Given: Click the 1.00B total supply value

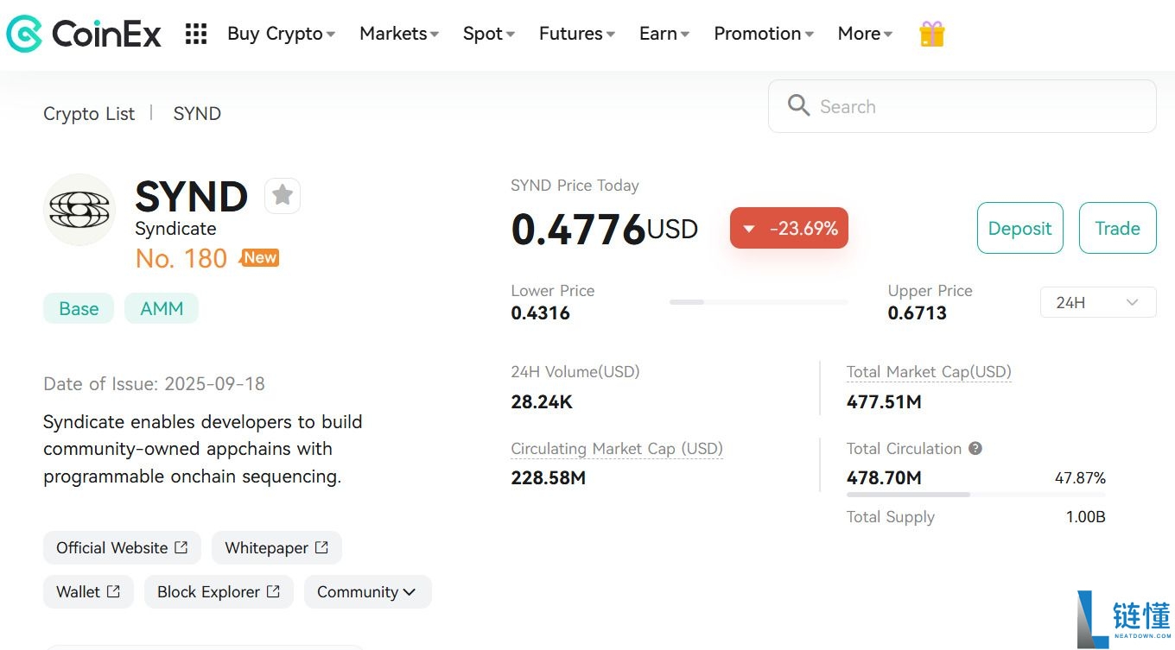Looking at the screenshot, I should click(x=1086, y=517).
